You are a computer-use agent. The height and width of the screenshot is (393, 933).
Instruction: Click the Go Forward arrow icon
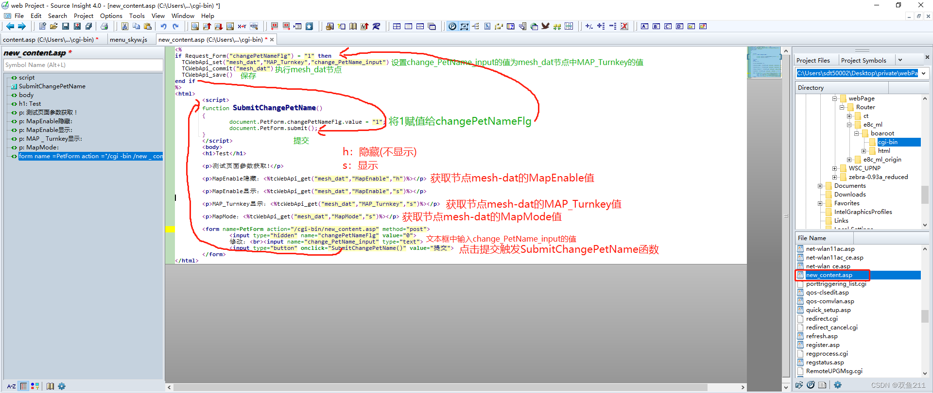[x=22, y=26]
